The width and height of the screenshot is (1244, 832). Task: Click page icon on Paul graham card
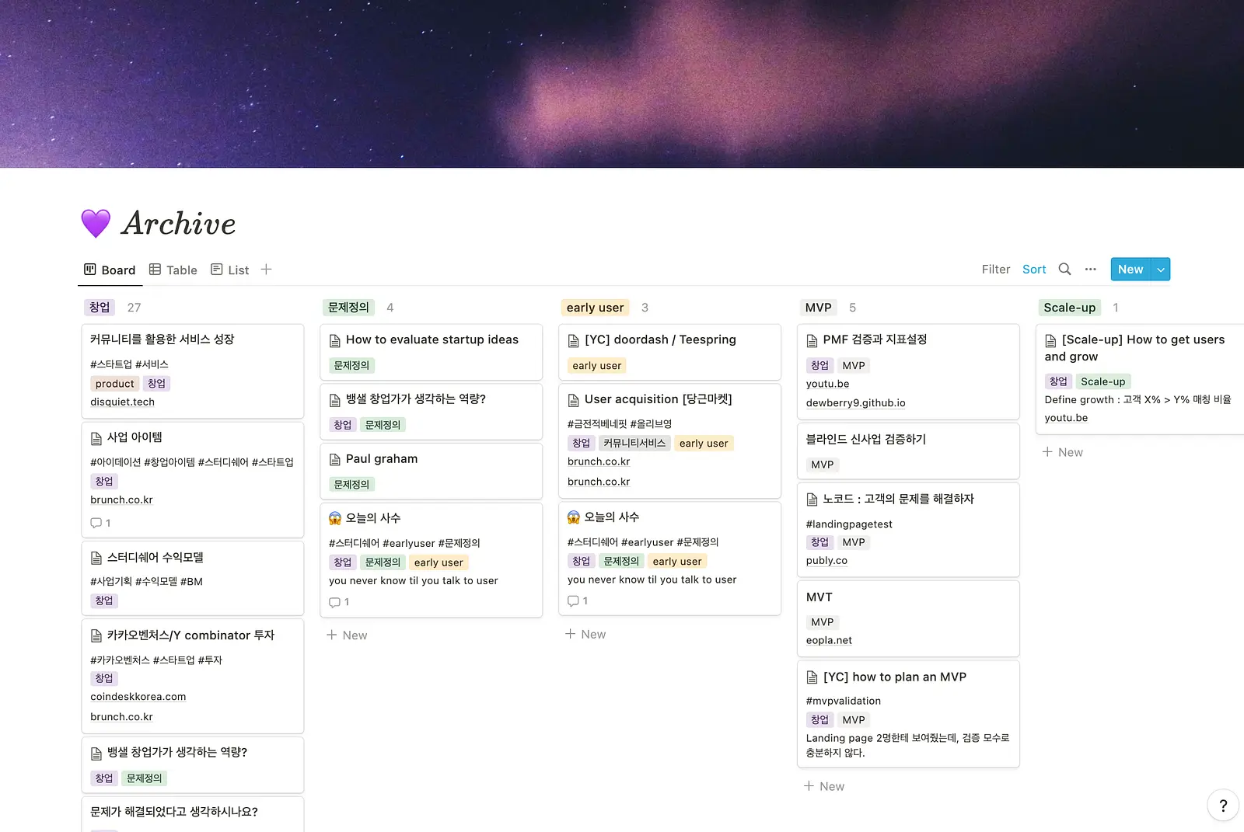click(335, 459)
